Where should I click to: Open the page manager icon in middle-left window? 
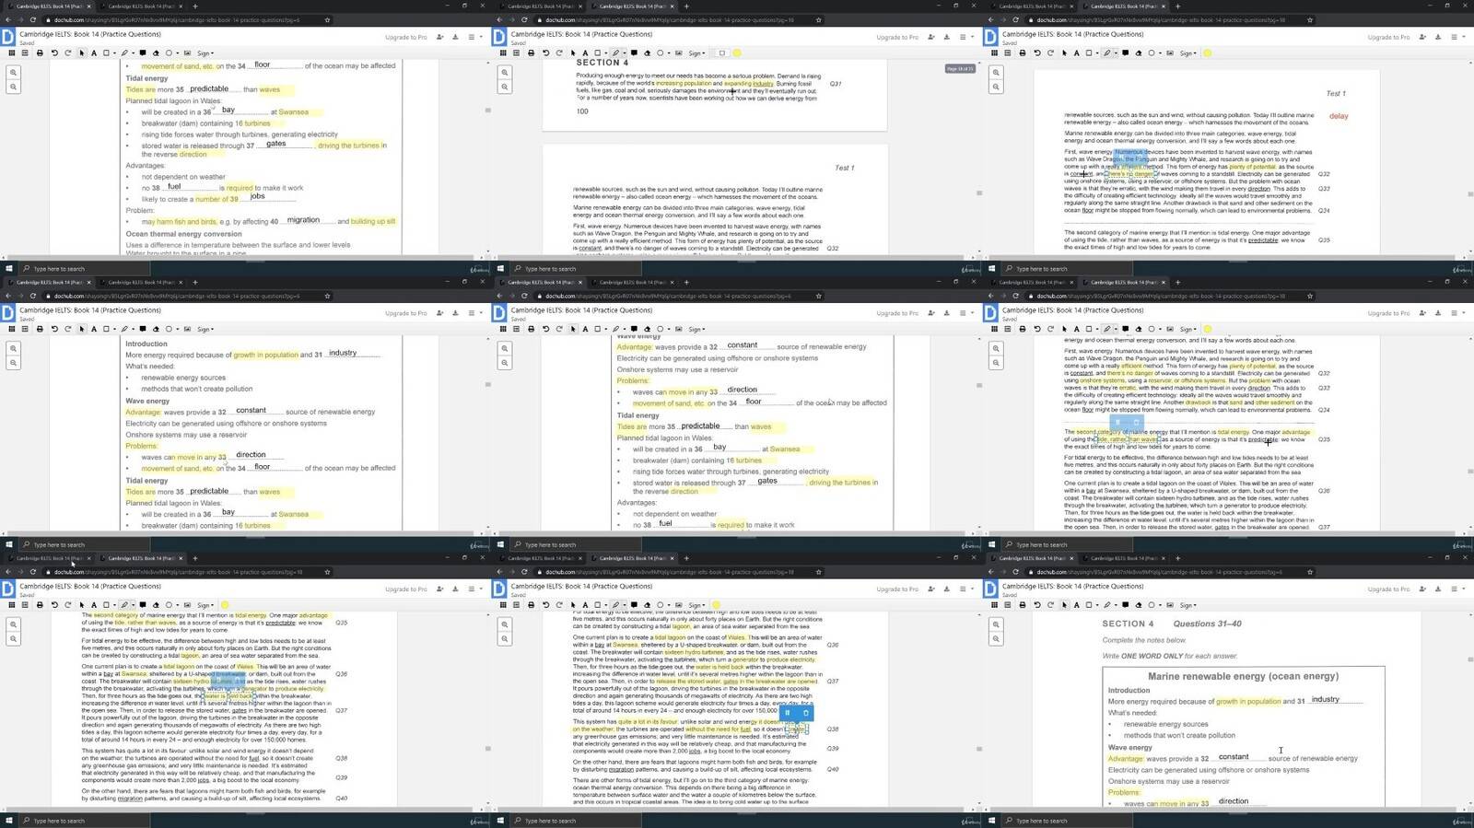coord(25,329)
